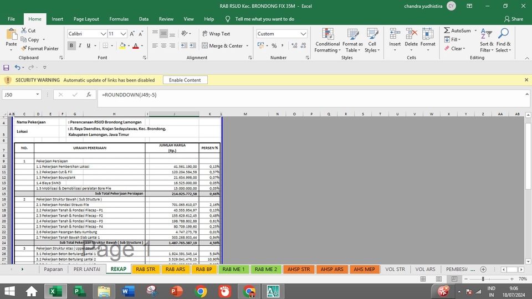Expand the AutoSum dropdown arrow
Image resolution: width=532 pixels, height=299 pixels.
[474, 31]
